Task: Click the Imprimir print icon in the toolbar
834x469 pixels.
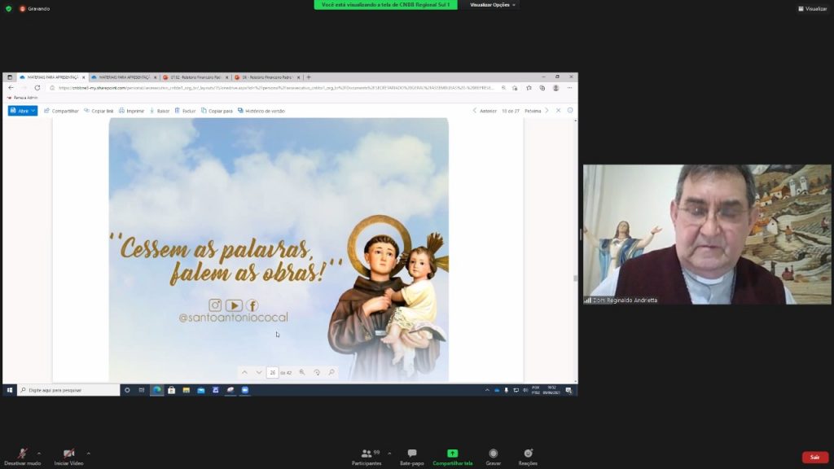Action: [131, 111]
